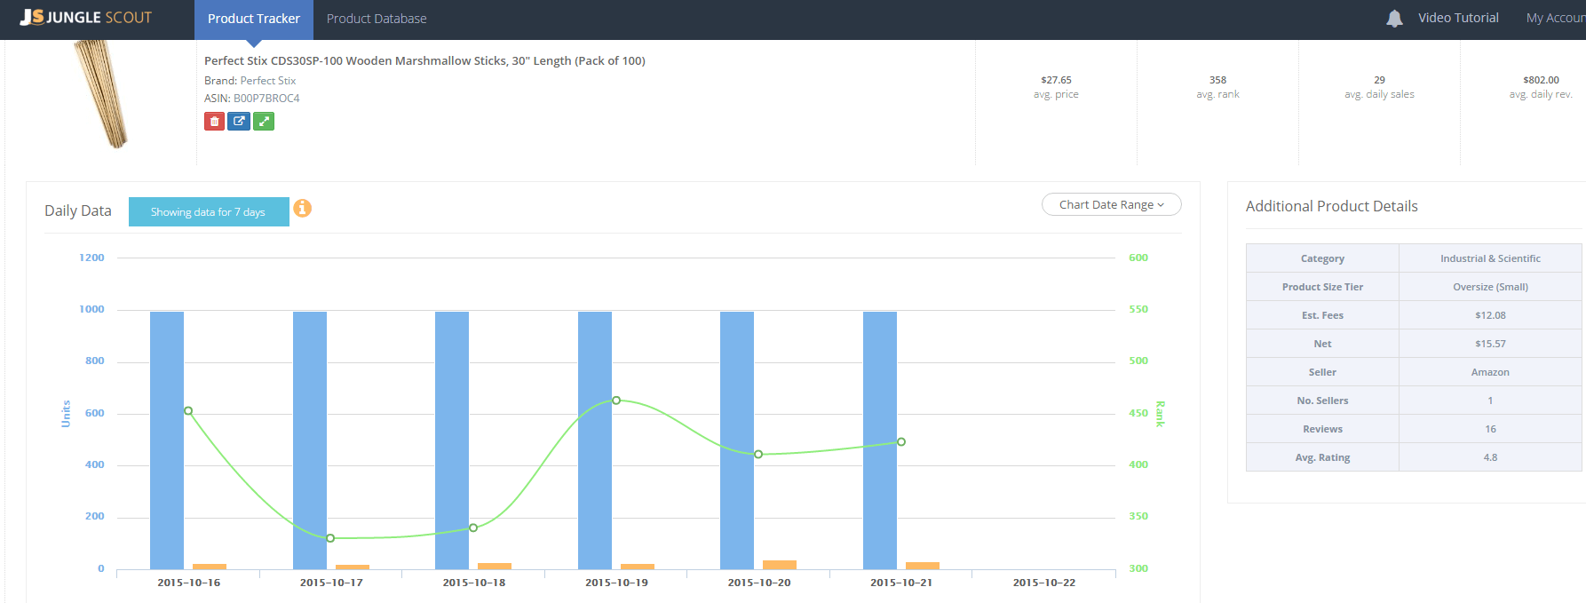
Task: Open the Video Tutorial link
Action: coord(1458,18)
